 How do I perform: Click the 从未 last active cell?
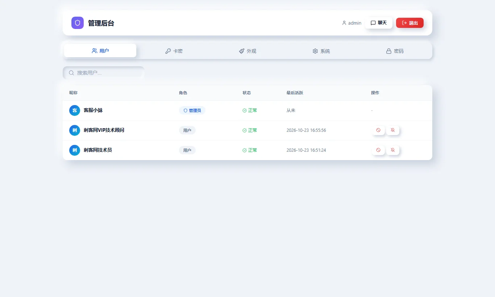[x=291, y=110]
